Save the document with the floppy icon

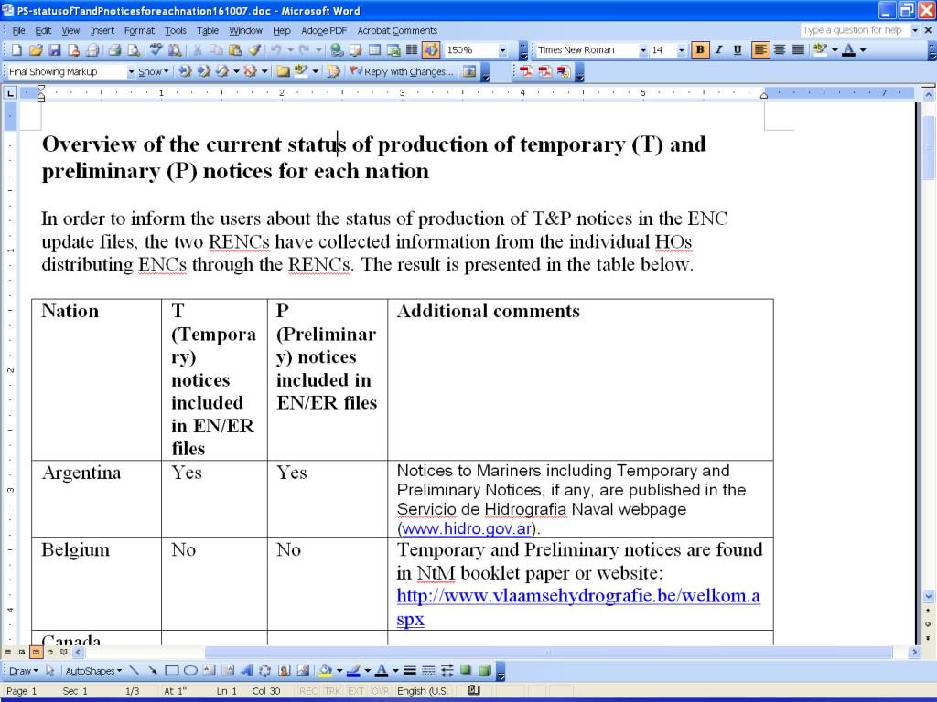pyautogui.click(x=54, y=50)
